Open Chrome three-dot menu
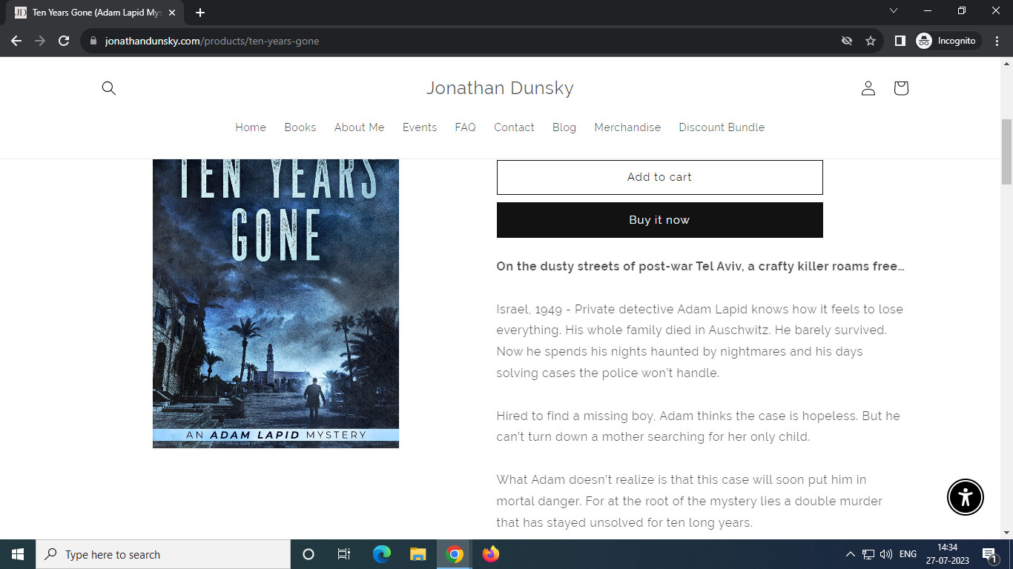The width and height of the screenshot is (1013, 569). click(997, 41)
